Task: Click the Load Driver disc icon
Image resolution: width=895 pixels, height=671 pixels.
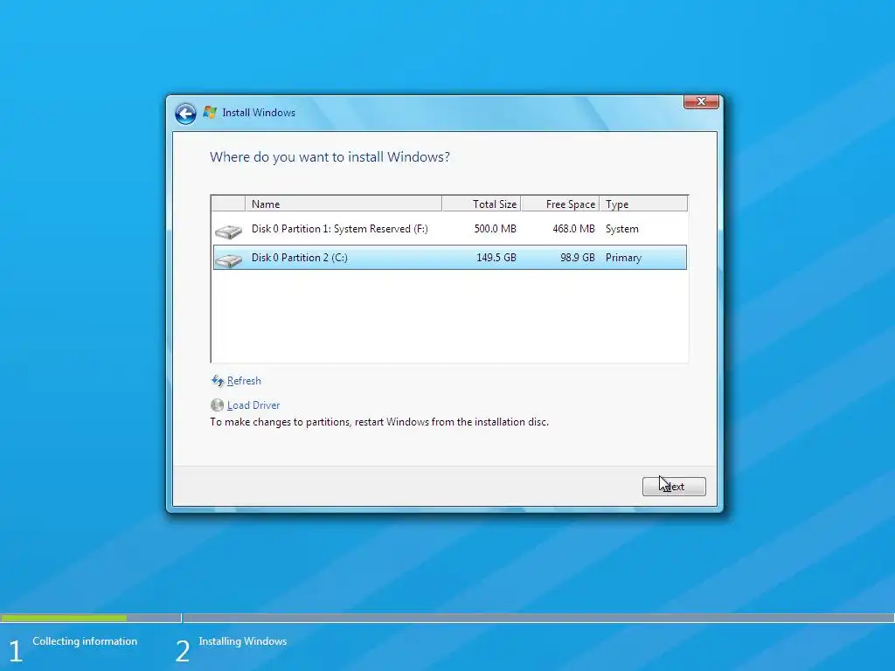Action: coord(217,405)
